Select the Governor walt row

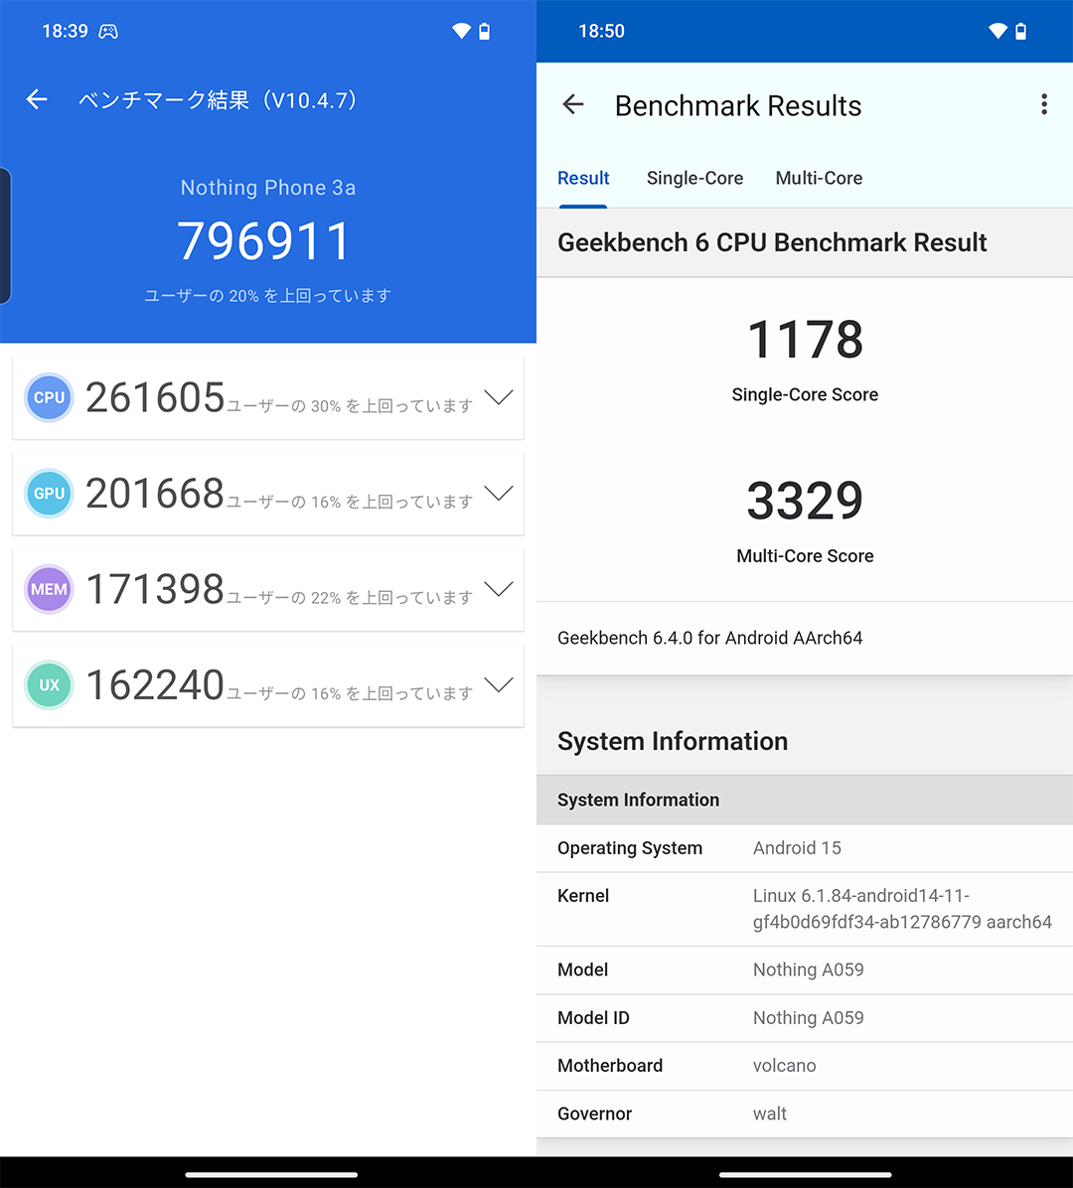805,1114
